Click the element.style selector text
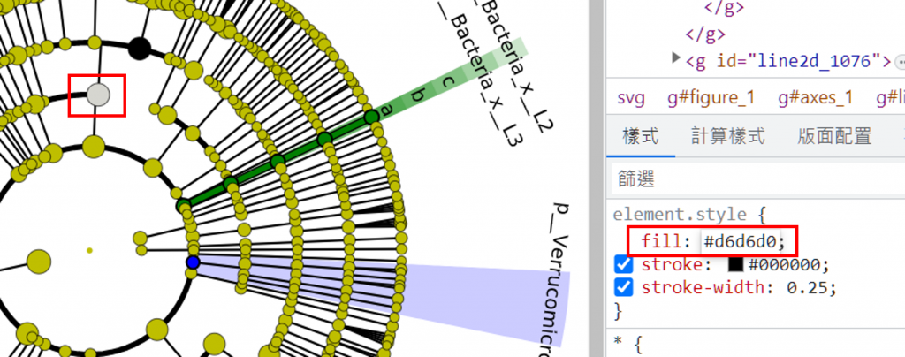Image resolution: width=905 pixels, height=357 pixels. (x=681, y=215)
